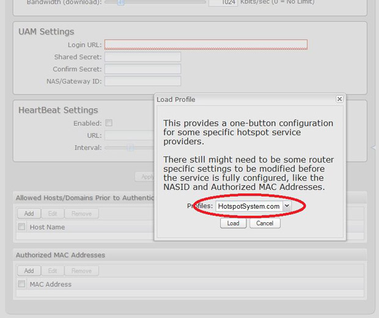The width and height of the screenshot is (379, 318).
Task: Click the download Bandwidth slider handle
Action: [121, 2]
